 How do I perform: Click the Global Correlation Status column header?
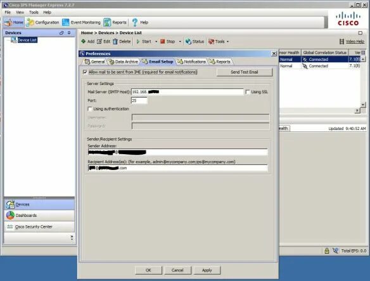click(324, 53)
